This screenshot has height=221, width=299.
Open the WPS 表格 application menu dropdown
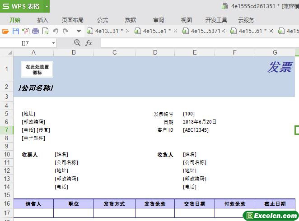(x=47, y=6)
